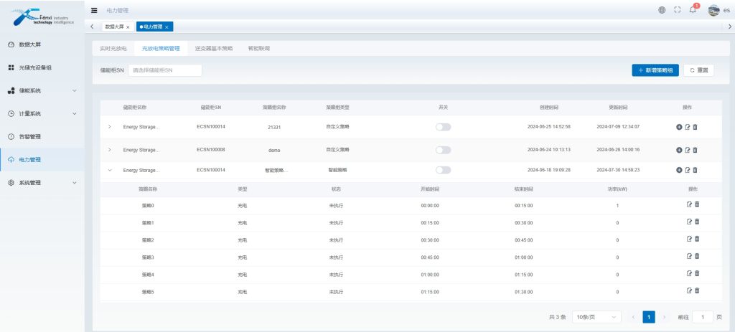Open the 逆变器基本策略 tab
The width and height of the screenshot is (735, 332).
213,48
